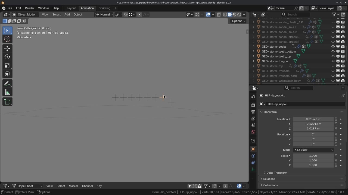Lock the Location X value
Screen dimensions: 348x195
coord(336,119)
